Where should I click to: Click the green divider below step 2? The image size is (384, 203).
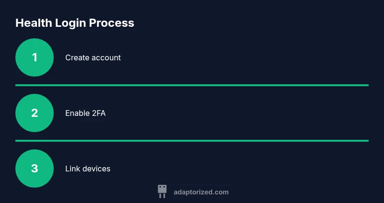[192, 141]
